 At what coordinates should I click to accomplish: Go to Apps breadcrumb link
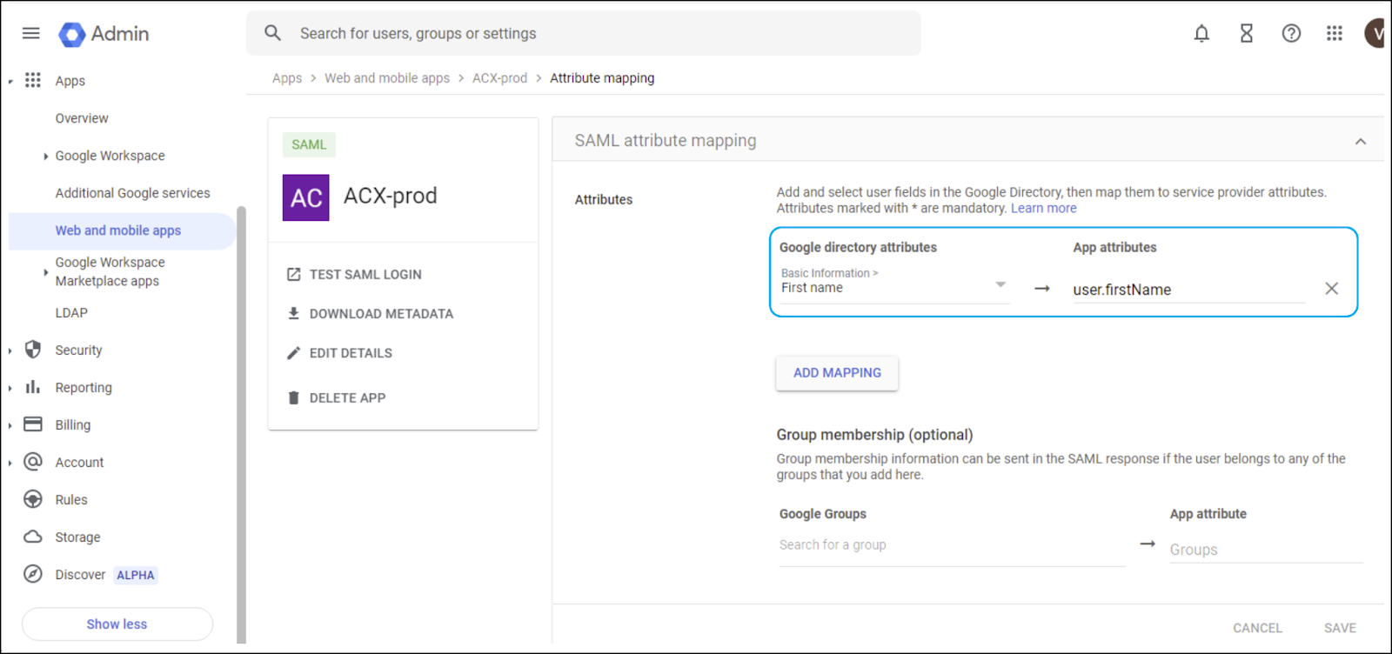[x=287, y=77]
